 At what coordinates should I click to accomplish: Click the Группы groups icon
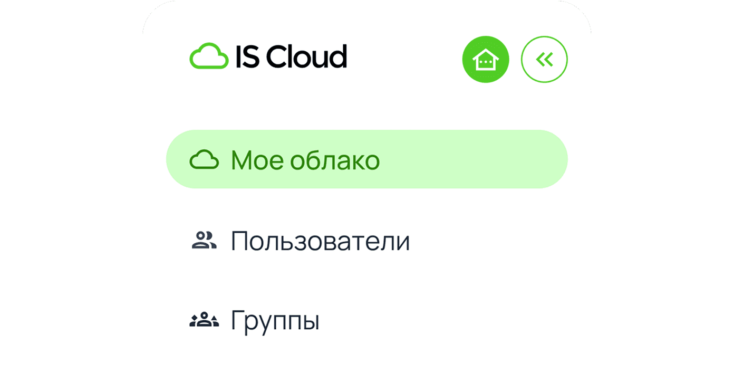pos(204,320)
